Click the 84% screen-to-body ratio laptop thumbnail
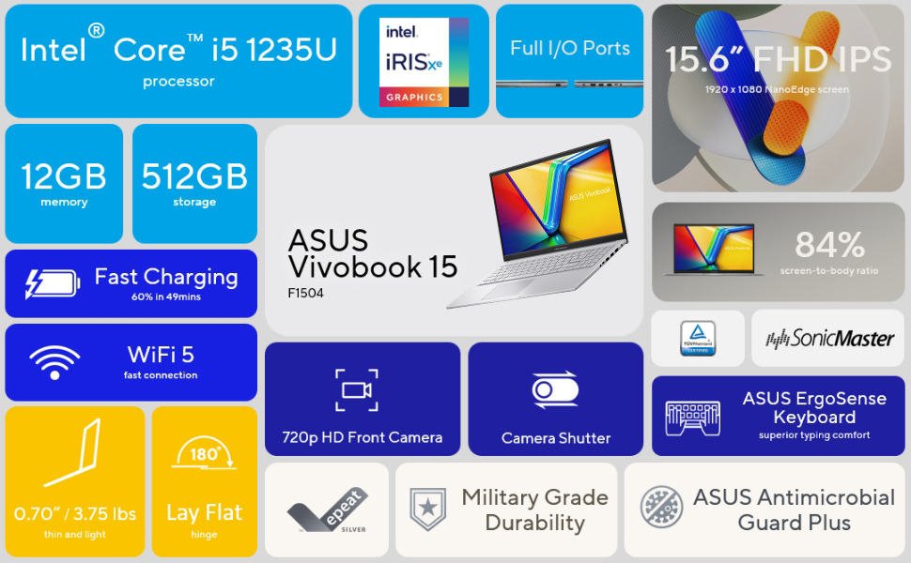911x563 pixels. (x=714, y=250)
